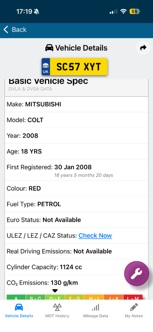The height and width of the screenshot is (332, 153).
Task: Switch to the Mileage Data tab
Action: click(96, 310)
